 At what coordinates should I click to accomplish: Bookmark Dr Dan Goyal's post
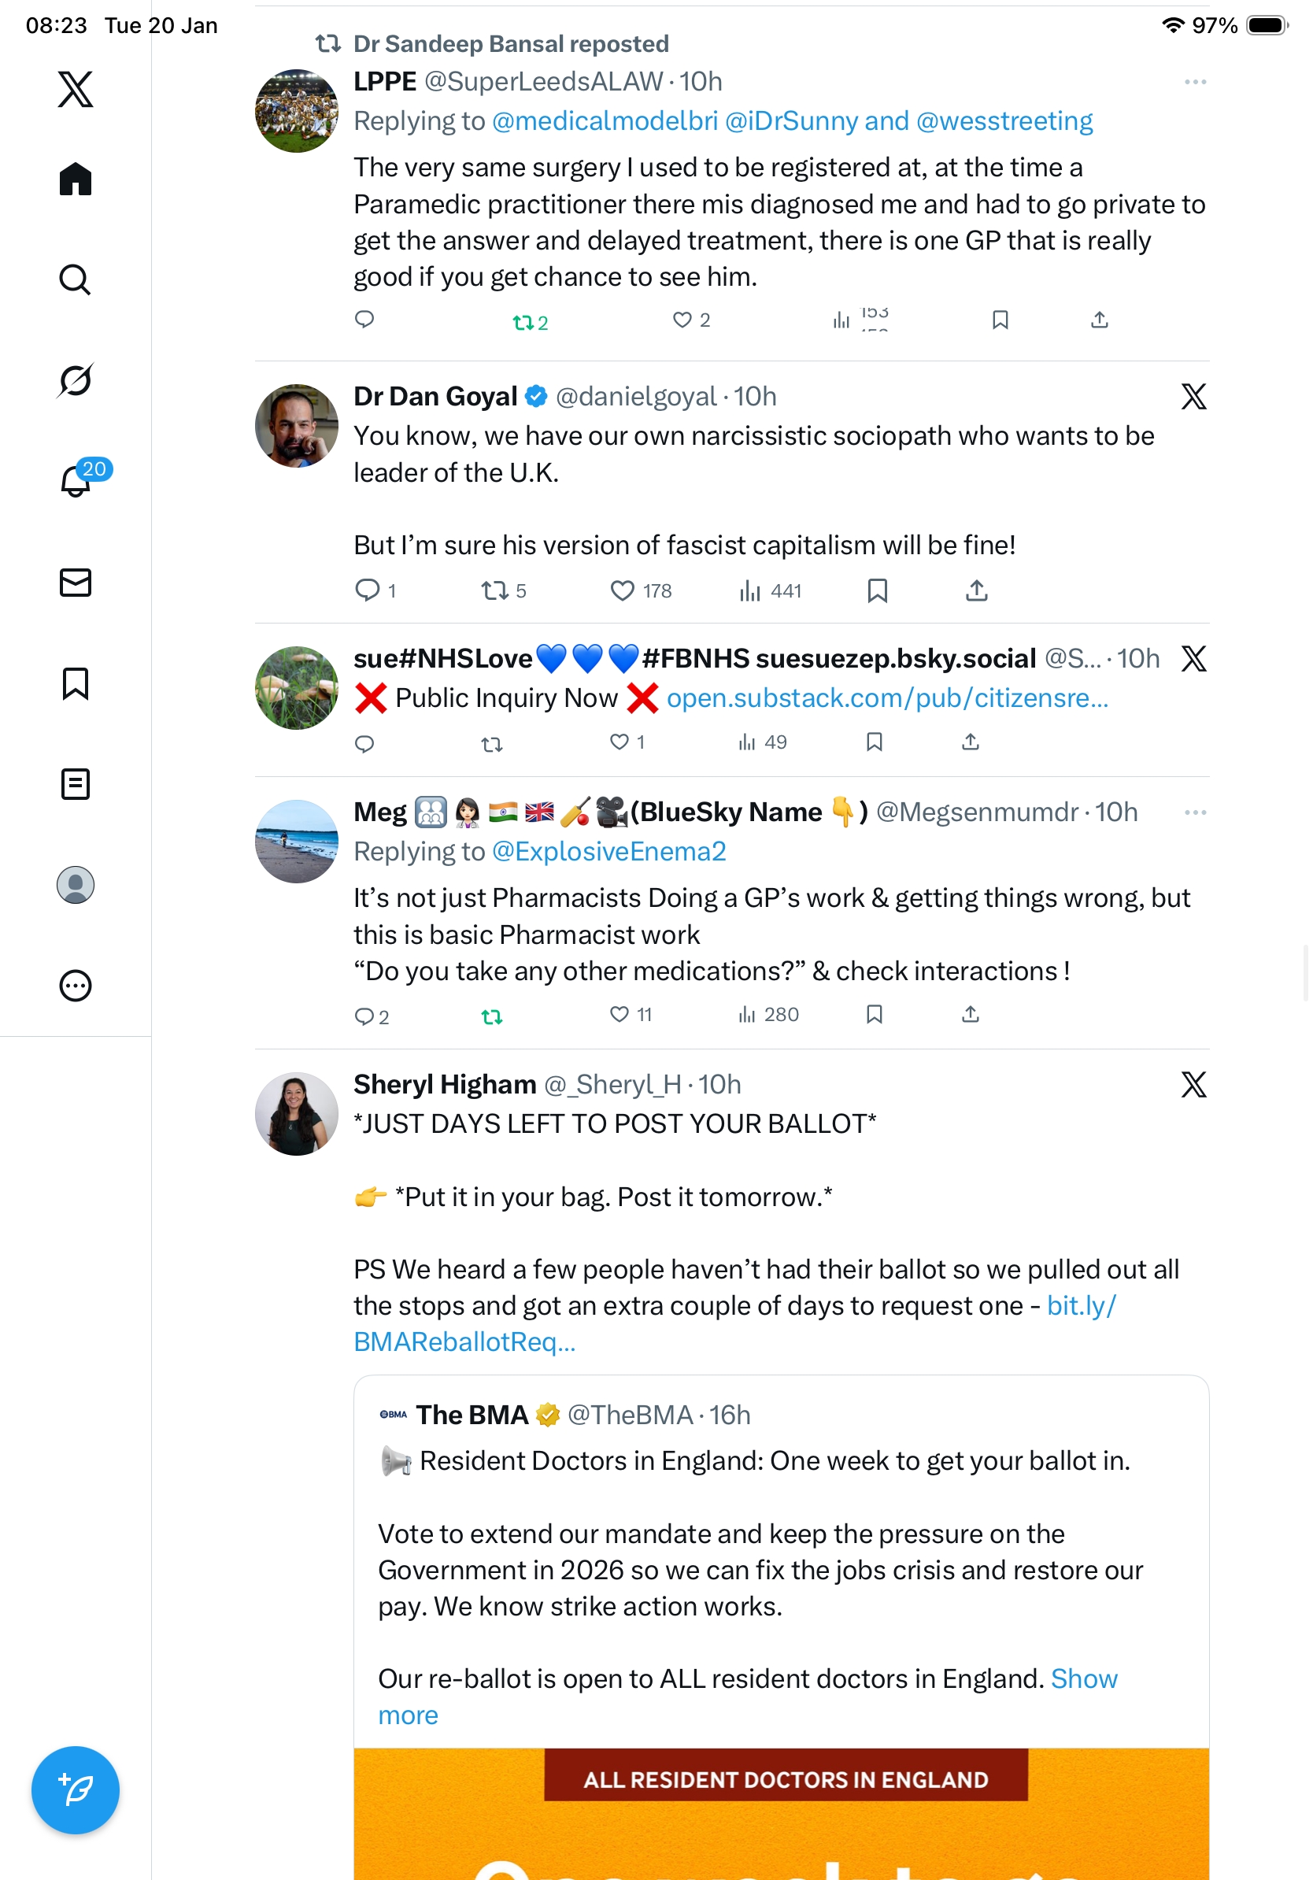click(x=877, y=590)
